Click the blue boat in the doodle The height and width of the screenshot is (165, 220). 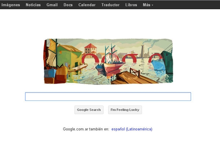(x=158, y=65)
